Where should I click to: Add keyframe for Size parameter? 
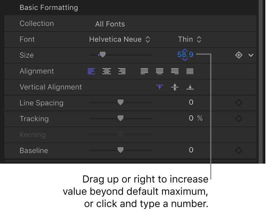tap(239, 55)
